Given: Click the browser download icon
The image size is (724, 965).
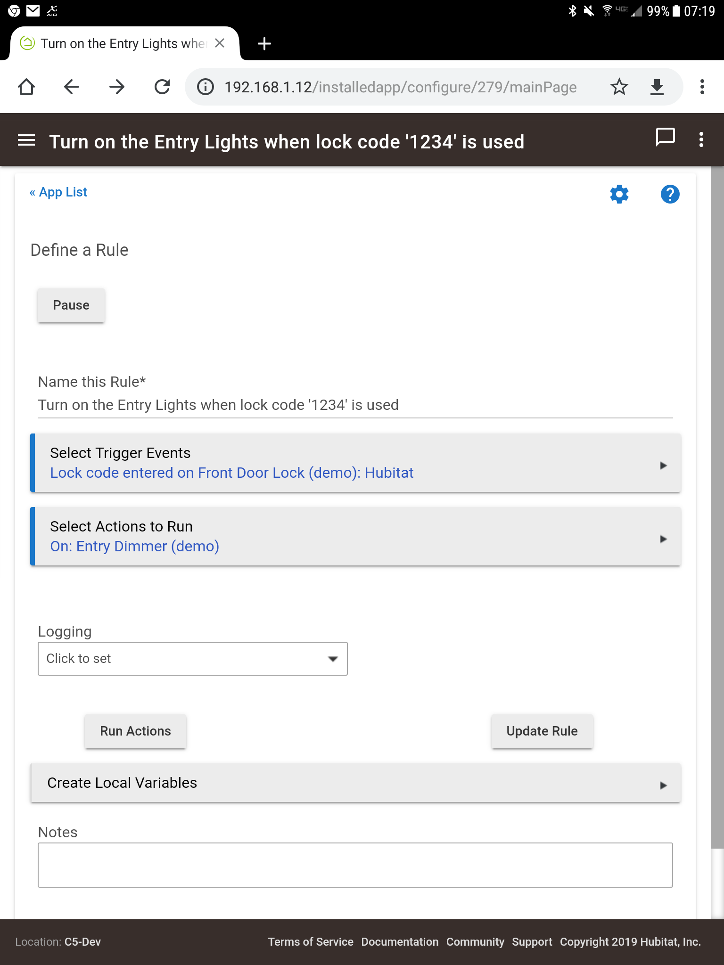Looking at the screenshot, I should (x=657, y=87).
